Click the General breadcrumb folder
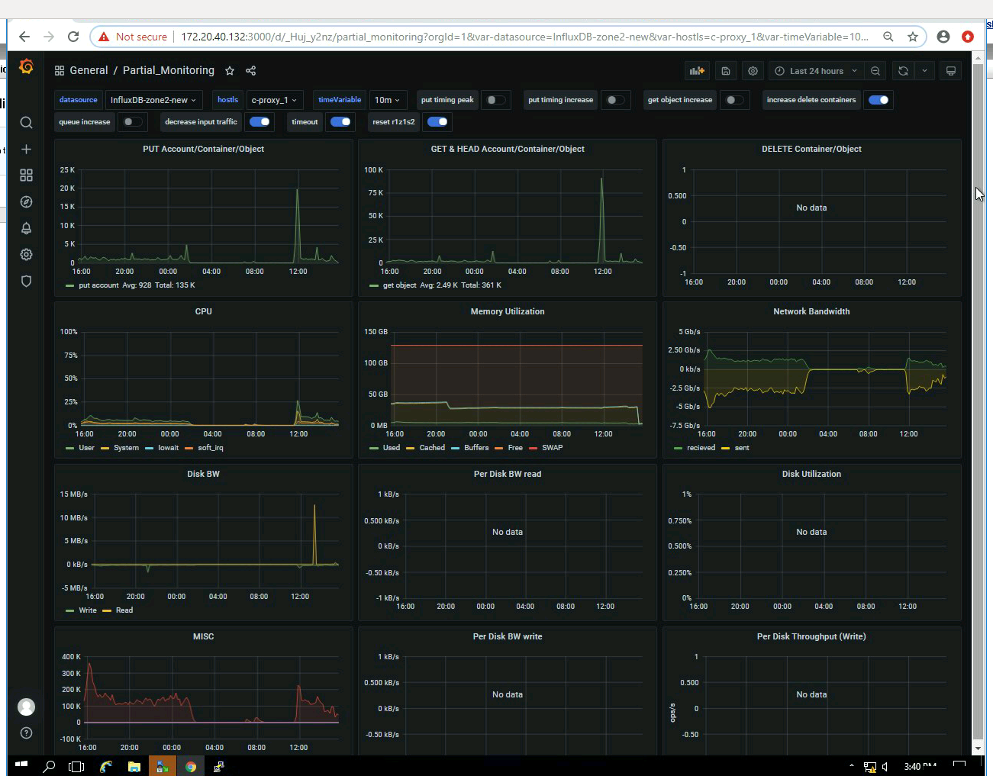993x776 pixels. pyautogui.click(x=89, y=70)
